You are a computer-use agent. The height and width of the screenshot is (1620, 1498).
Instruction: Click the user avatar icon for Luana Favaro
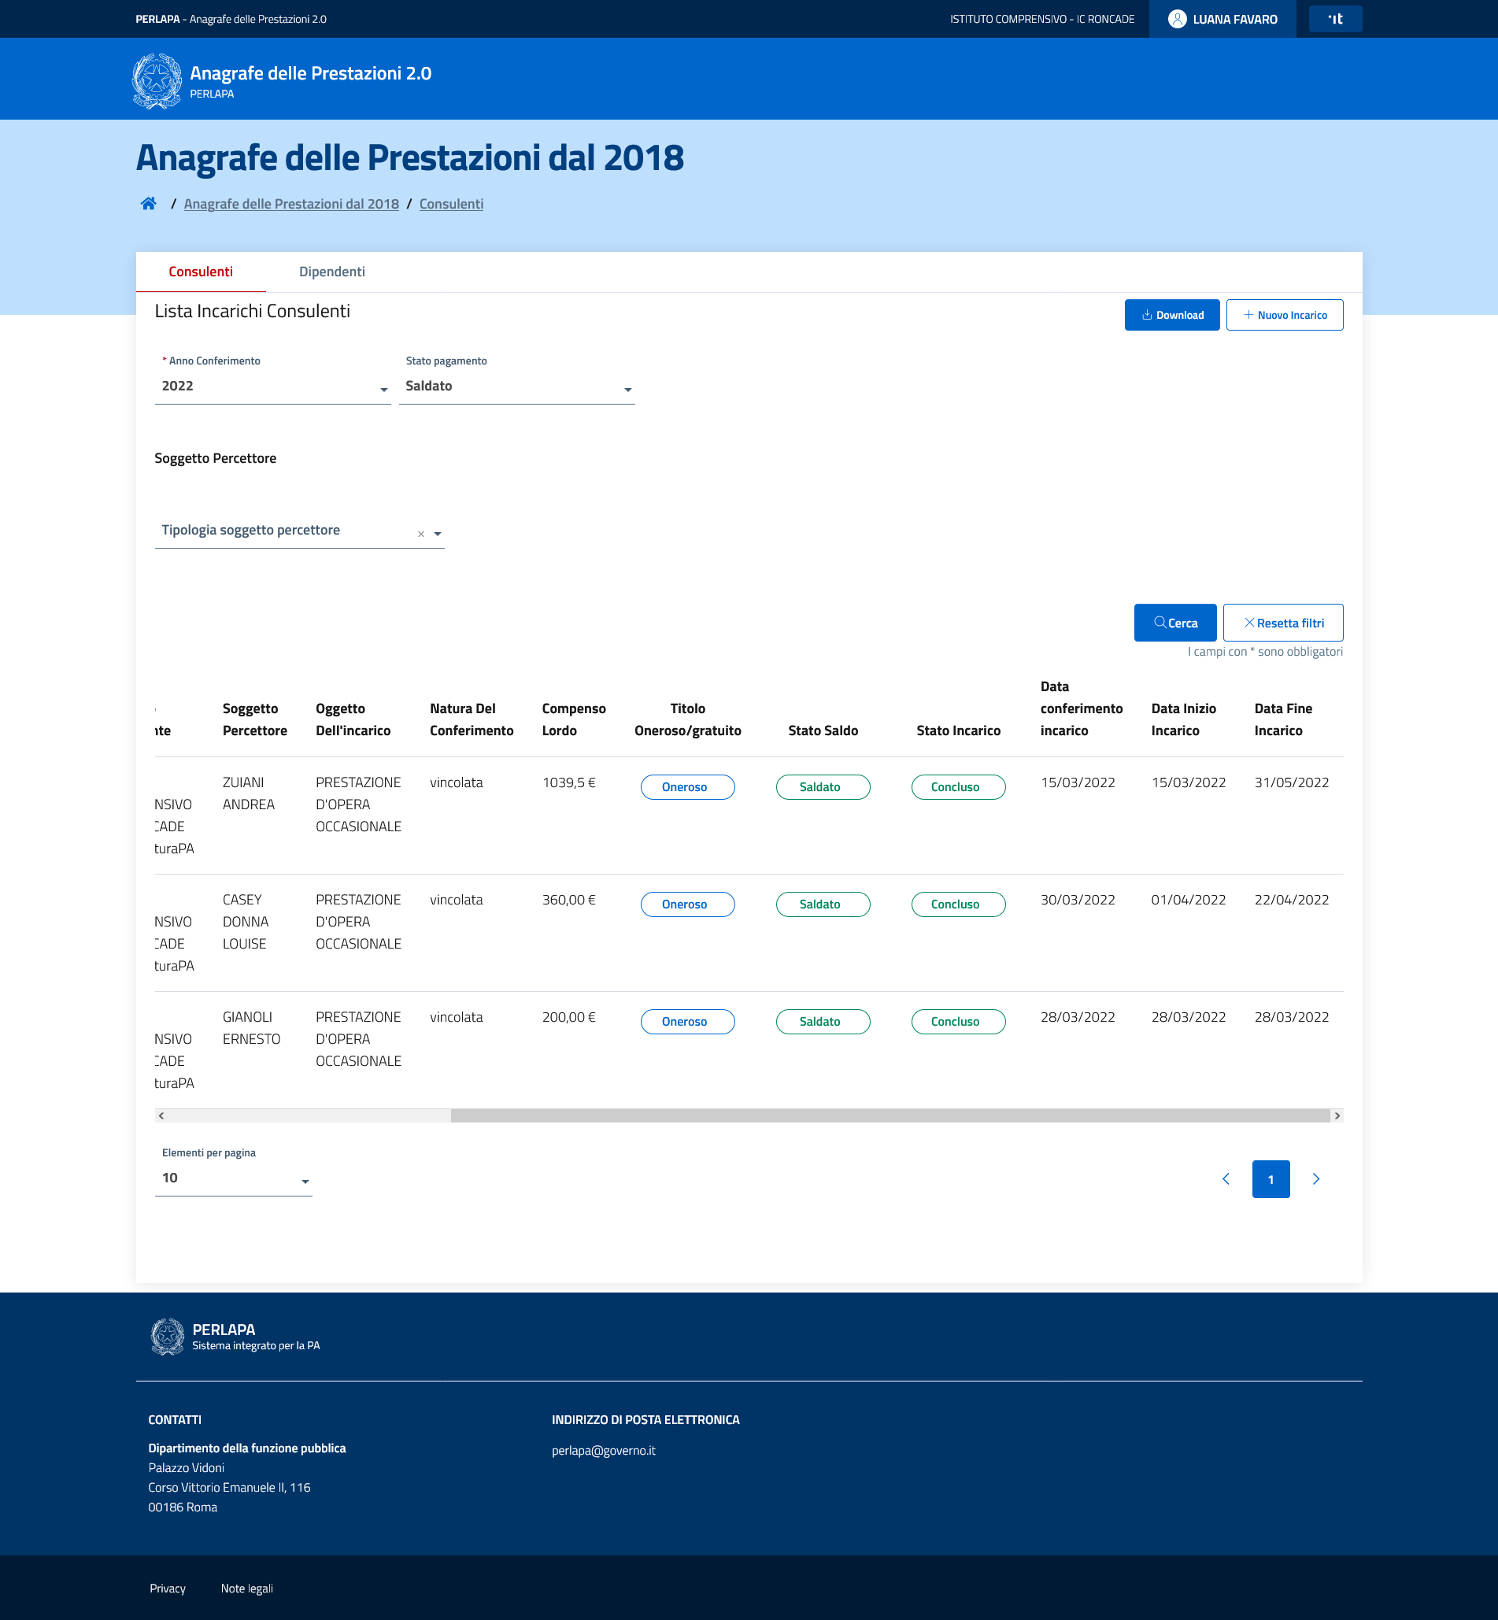tap(1177, 19)
